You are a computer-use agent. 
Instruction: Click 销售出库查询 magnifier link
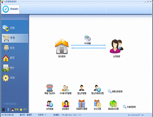click(x=115, y=91)
